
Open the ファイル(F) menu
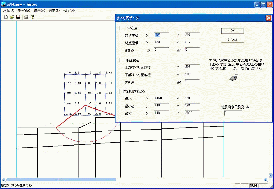point(8,11)
